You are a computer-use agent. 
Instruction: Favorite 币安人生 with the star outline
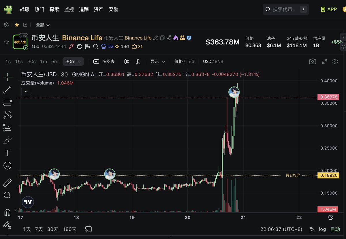coord(6,42)
